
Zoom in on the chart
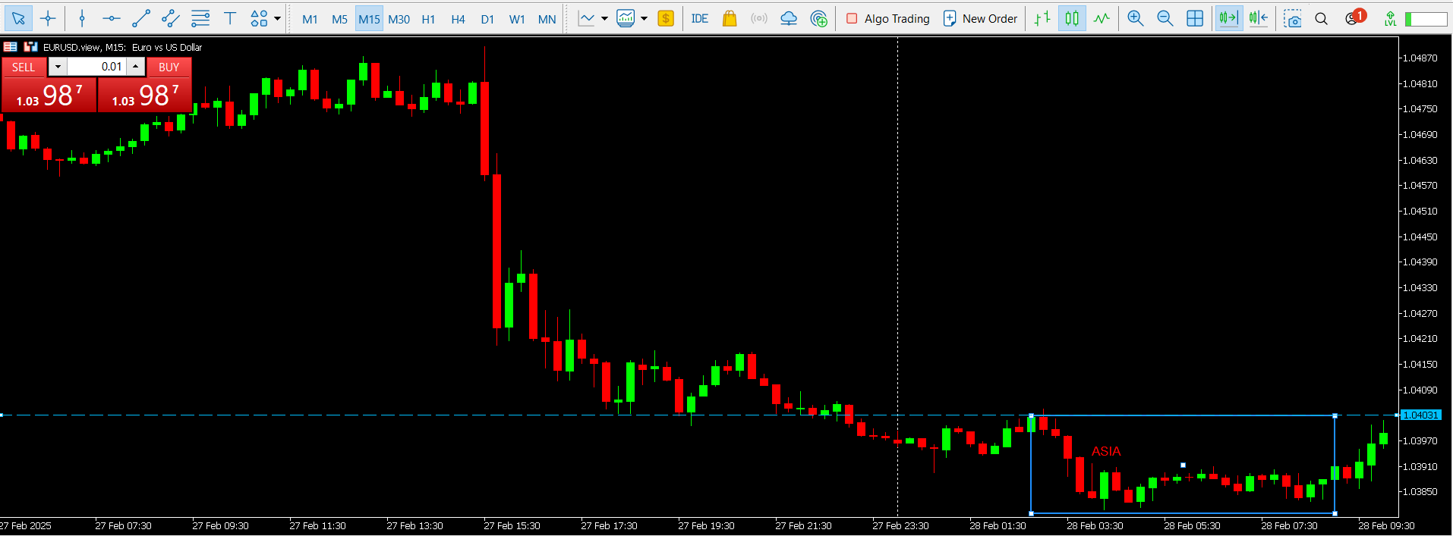pyautogui.click(x=1135, y=18)
